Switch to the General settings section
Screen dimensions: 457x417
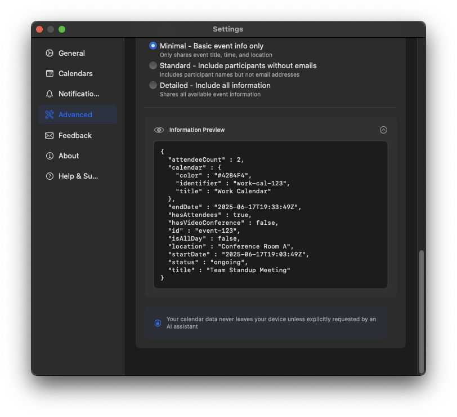pos(71,53)
